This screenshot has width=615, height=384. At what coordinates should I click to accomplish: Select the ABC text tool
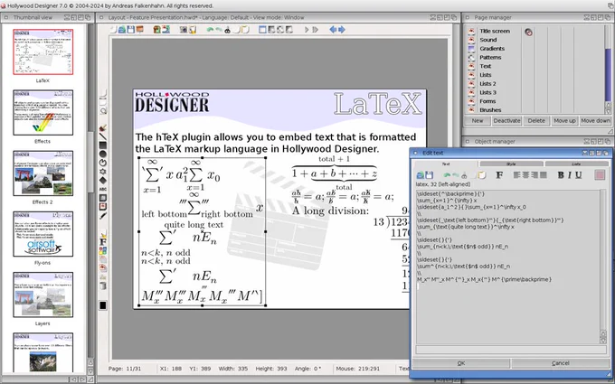pos(103,189)
